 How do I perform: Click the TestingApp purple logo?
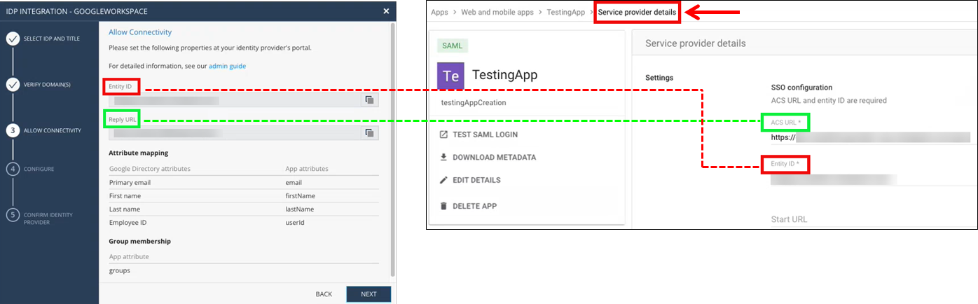[x=450, y=76]
